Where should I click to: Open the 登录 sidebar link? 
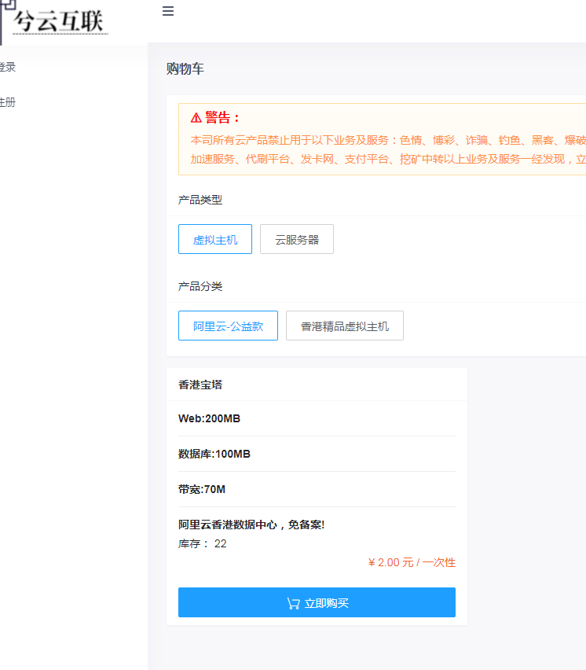click(7, 67)
